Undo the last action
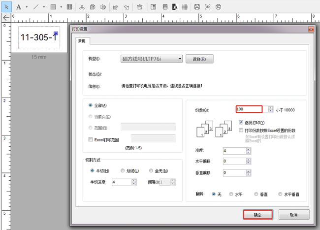The width and height of the screenshot is (320, 230). [116, 7]
